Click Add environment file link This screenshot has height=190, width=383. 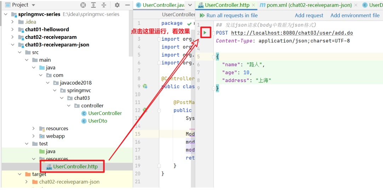point(355,16)
